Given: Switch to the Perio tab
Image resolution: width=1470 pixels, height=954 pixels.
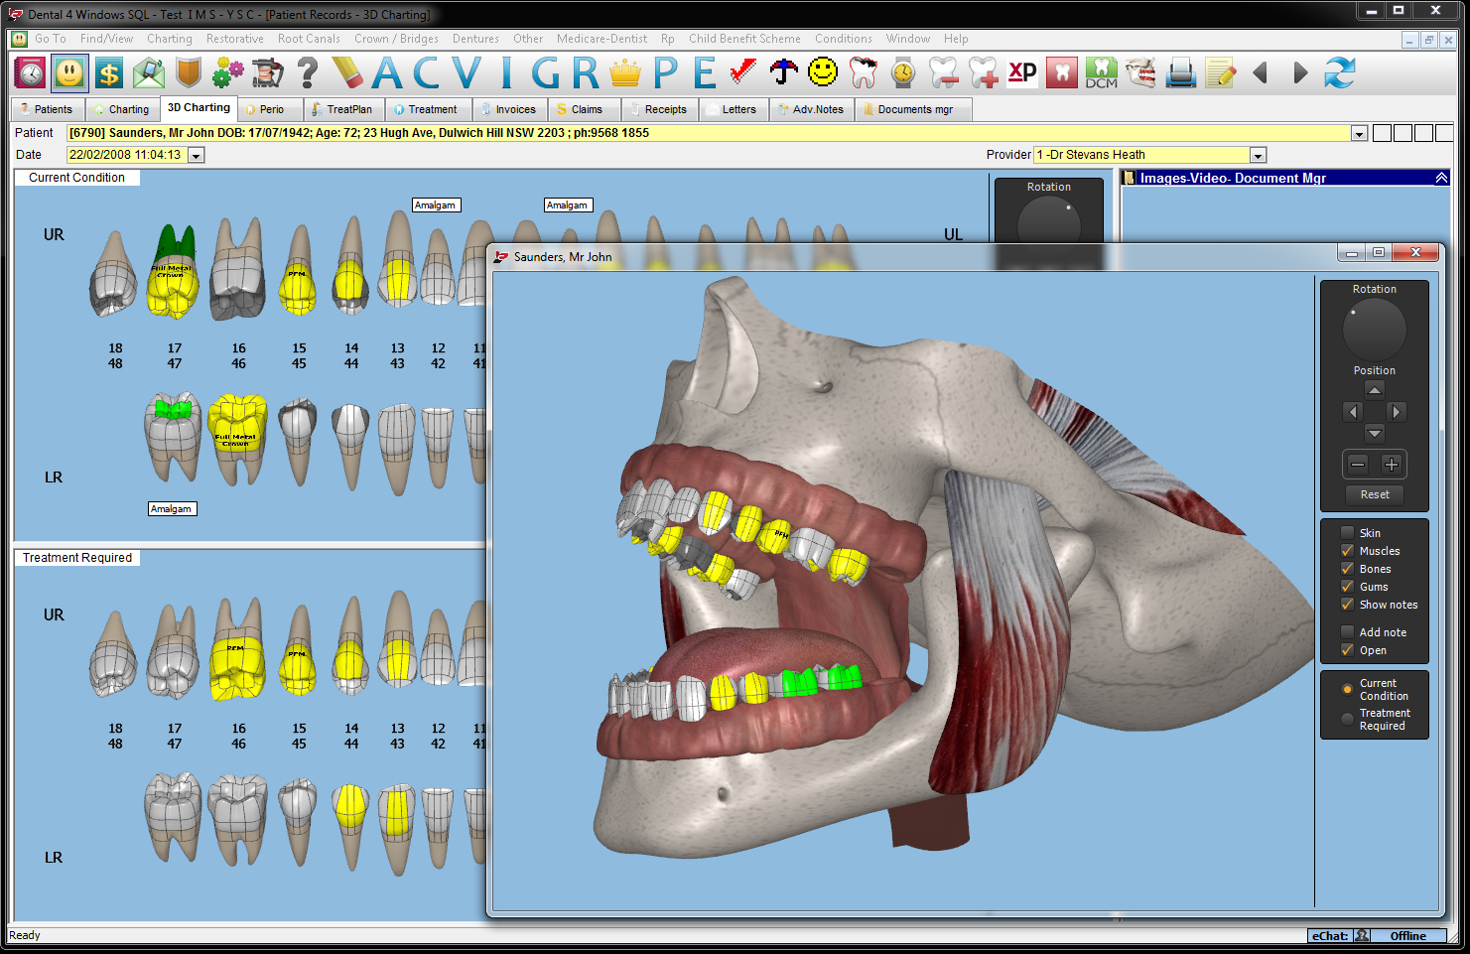Looking at the screenshot, I should coord(266,109).
